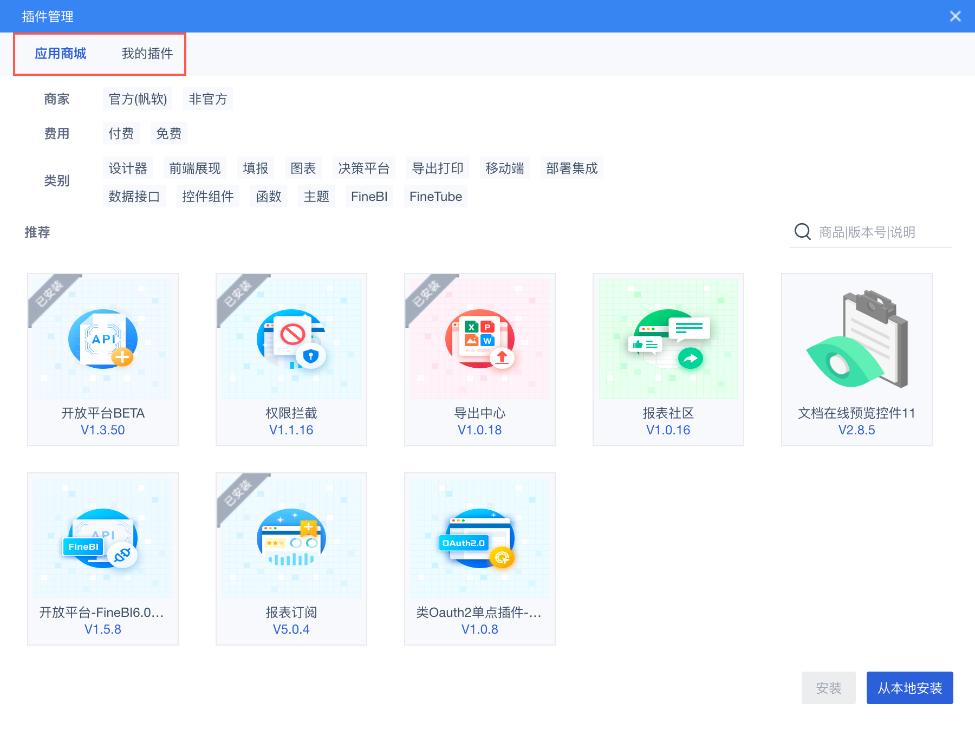
Task: Click the V1.5.8 version text
Action: (x=103, y=629)
